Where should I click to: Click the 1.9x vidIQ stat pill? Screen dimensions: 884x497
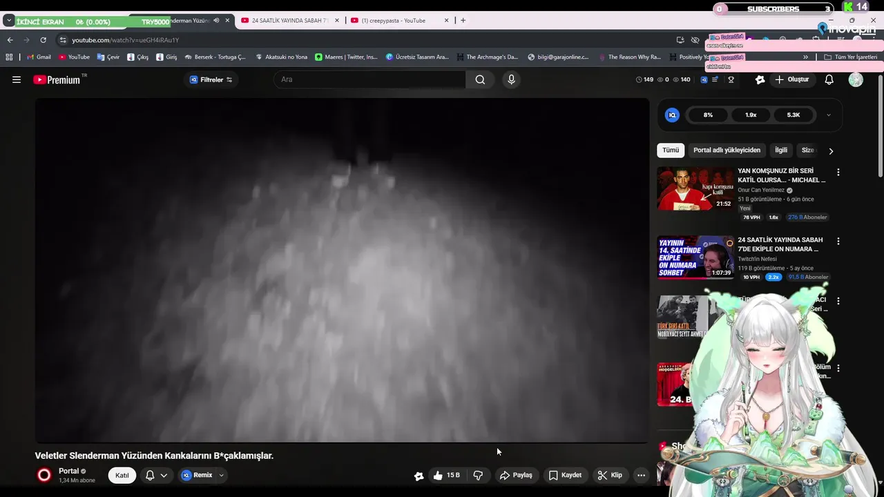[x=751, y=115]
